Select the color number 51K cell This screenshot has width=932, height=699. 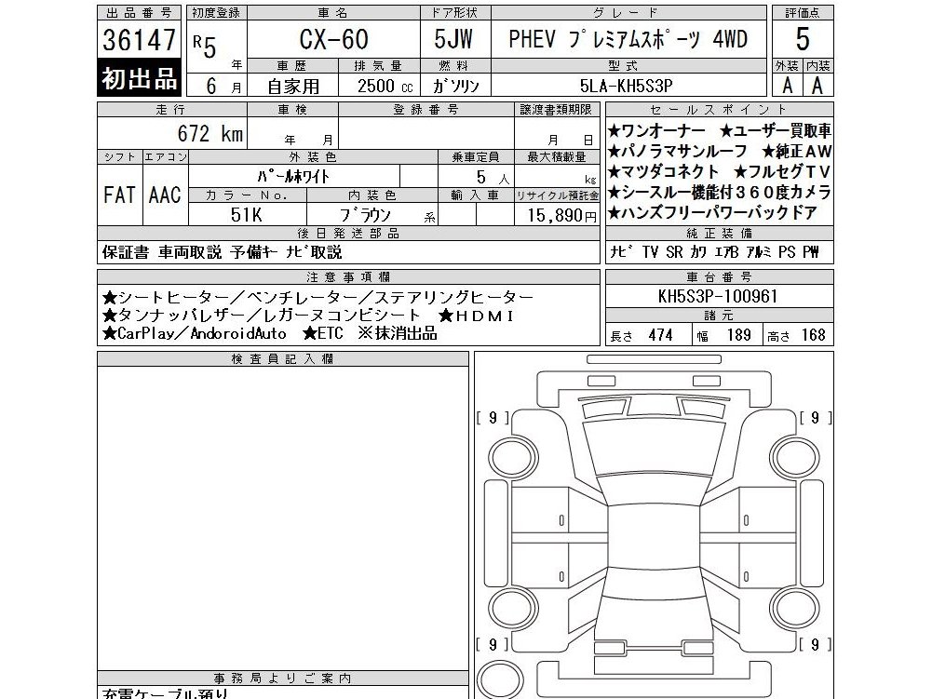point(248,215)
